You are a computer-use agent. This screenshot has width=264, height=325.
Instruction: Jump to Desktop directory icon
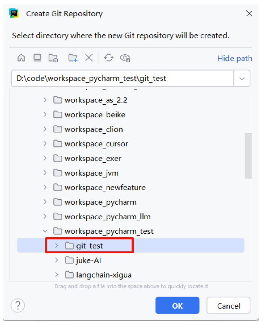coord(37,58)
